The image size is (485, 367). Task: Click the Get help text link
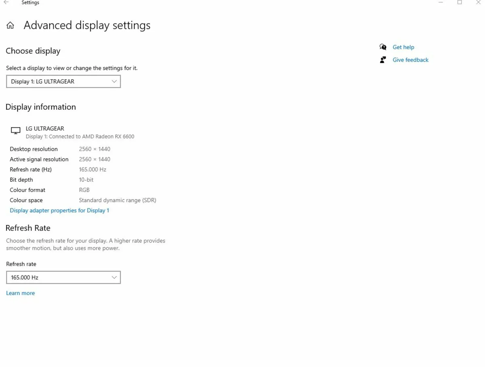(403, 47)
